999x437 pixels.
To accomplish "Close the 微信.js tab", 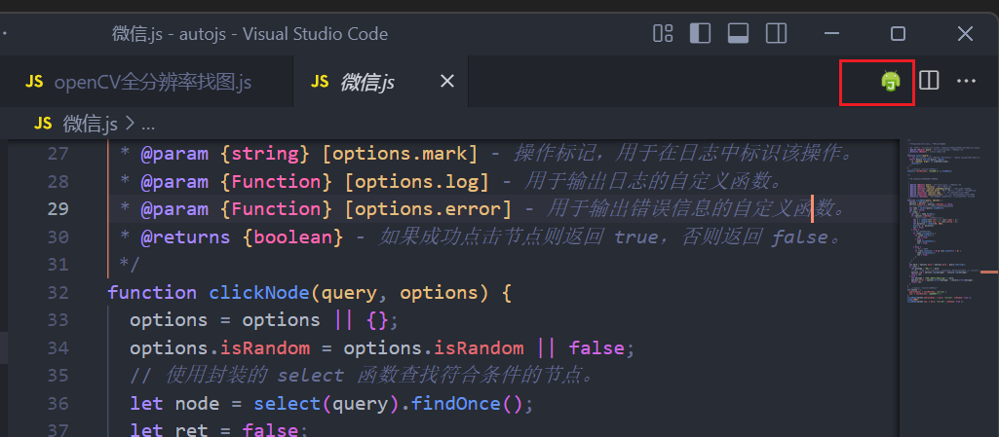I will coord(448,81).
